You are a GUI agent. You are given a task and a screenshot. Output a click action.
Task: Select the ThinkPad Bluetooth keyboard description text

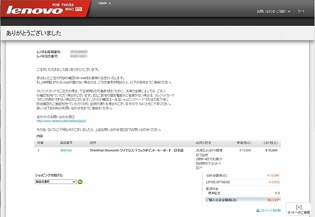click(x=137, y=150)
